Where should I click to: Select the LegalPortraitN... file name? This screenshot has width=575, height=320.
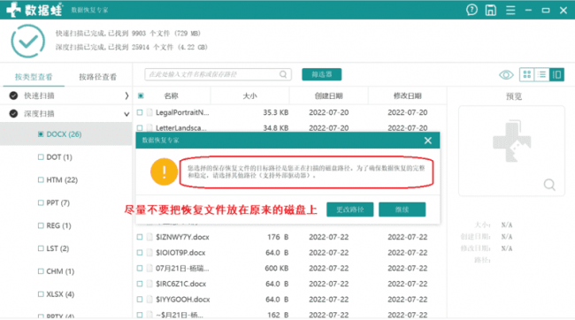click(x=182, y=112)
